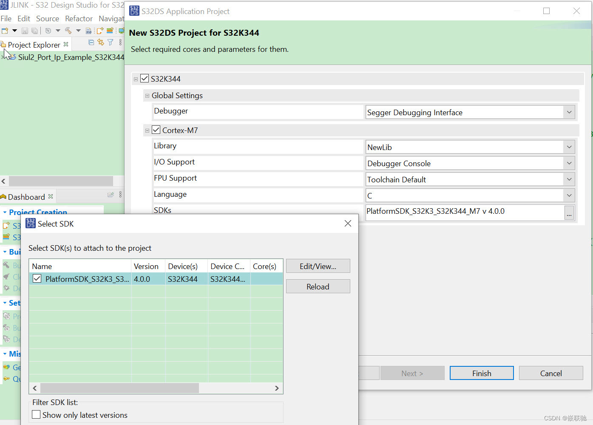Open the File menu
This screenshot has height=425, width=593.
6,18
